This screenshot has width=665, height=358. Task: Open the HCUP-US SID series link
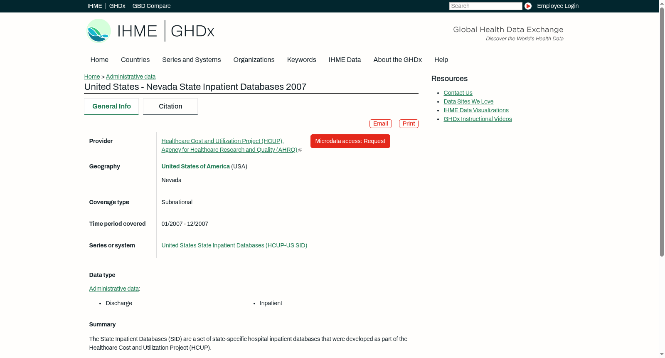coord(234,246)
